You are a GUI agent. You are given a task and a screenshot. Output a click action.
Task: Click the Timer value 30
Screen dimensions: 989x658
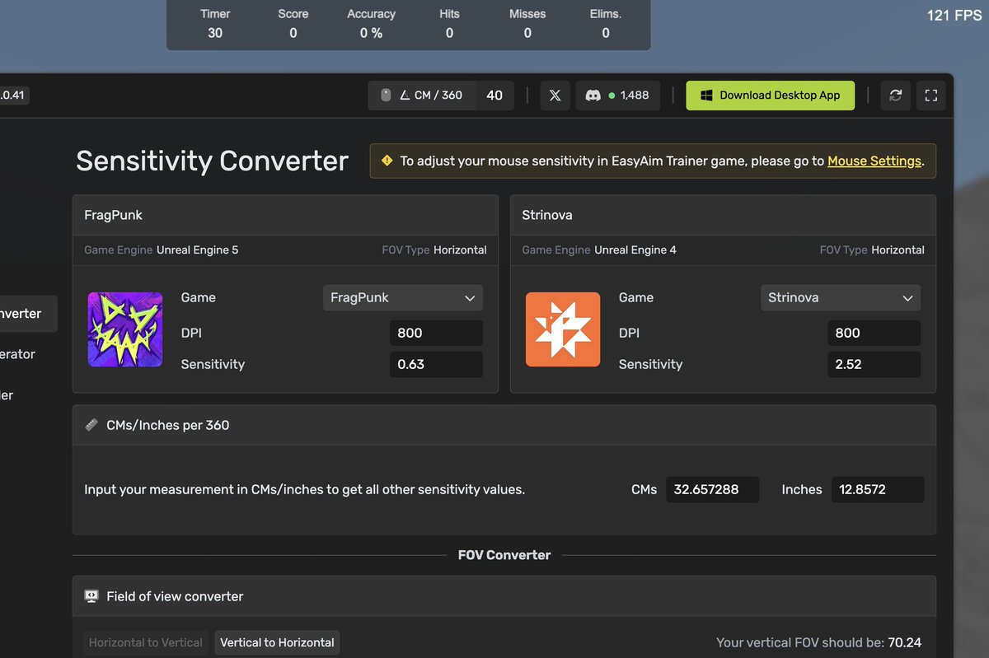(215, 33)
